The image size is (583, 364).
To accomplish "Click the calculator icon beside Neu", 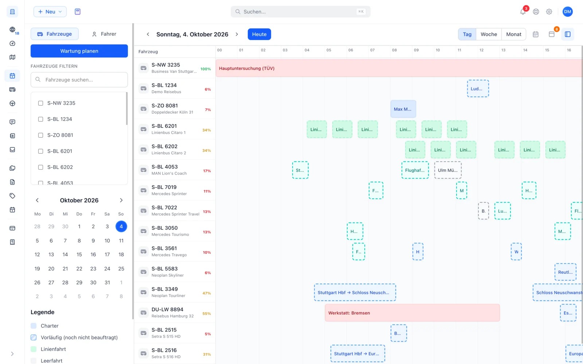I will [78, 12].
